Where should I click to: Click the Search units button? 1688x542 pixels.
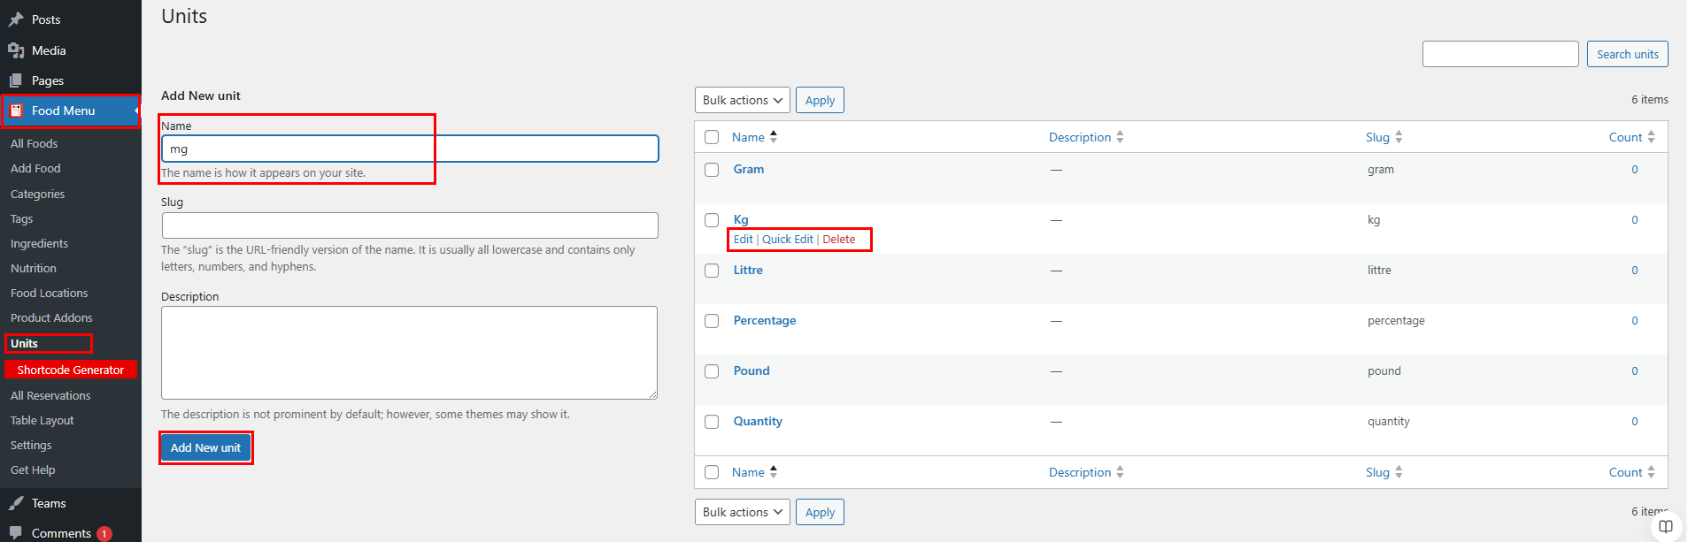point(1628,54)
